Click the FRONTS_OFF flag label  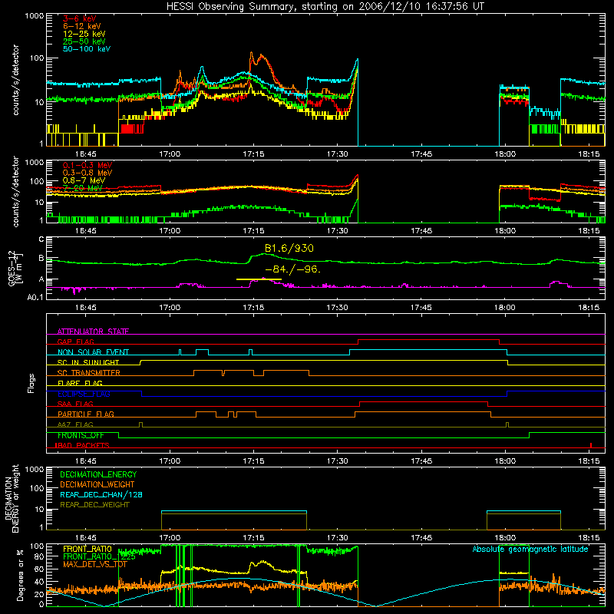(x=81, y=435)
